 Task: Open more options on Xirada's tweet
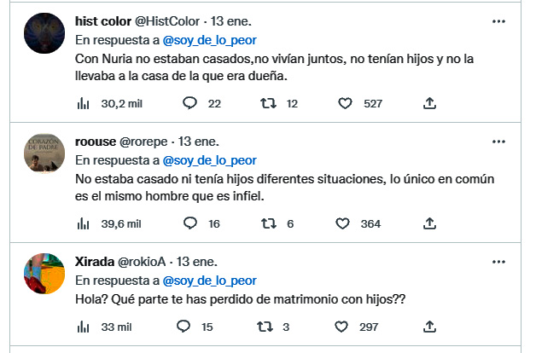[x=498, y=260]
